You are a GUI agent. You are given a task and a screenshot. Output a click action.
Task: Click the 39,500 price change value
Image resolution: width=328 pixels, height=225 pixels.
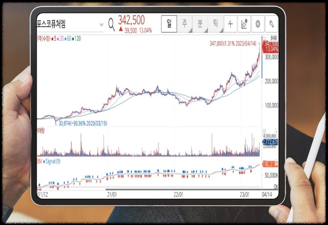[x=131, y=31]
